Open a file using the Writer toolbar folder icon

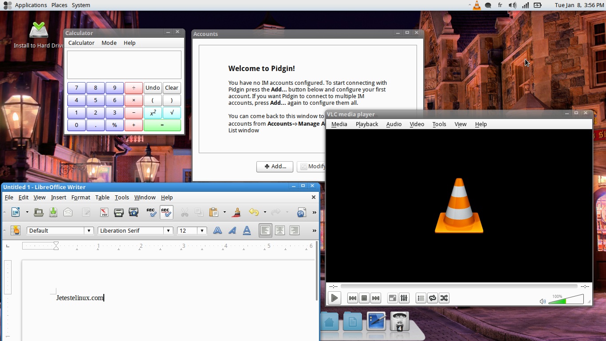point(39,212)
